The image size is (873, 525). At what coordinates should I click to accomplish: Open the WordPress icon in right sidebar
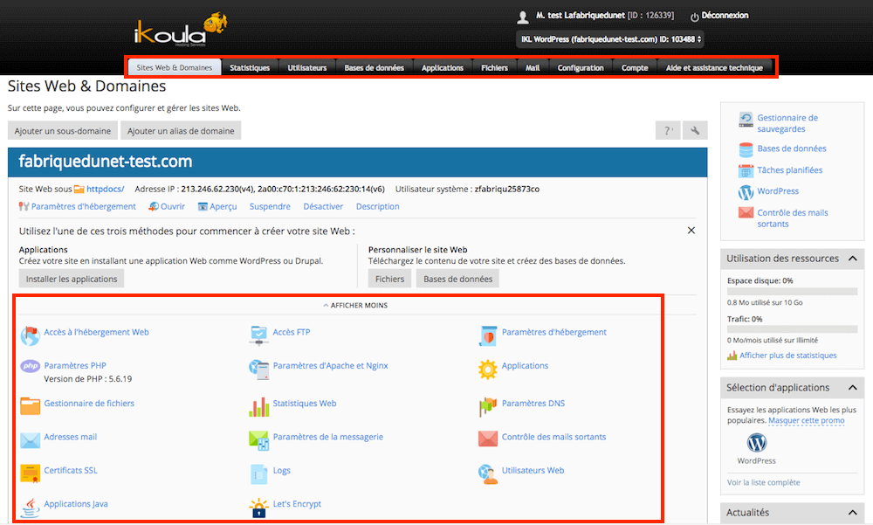746,192
